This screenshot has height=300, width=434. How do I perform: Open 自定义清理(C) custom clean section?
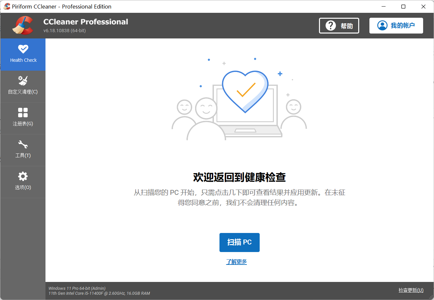(23, 86)
